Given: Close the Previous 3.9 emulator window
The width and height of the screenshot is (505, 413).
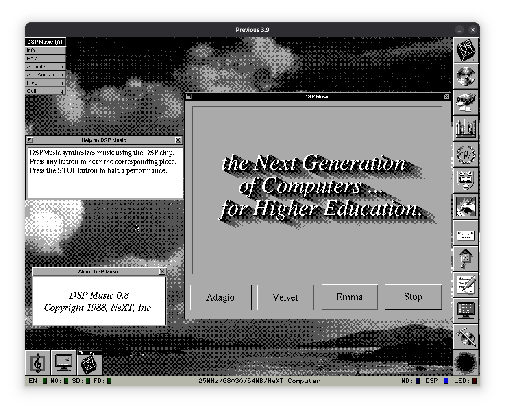Looking at the screenshot, I should click(x=472, y=30).
